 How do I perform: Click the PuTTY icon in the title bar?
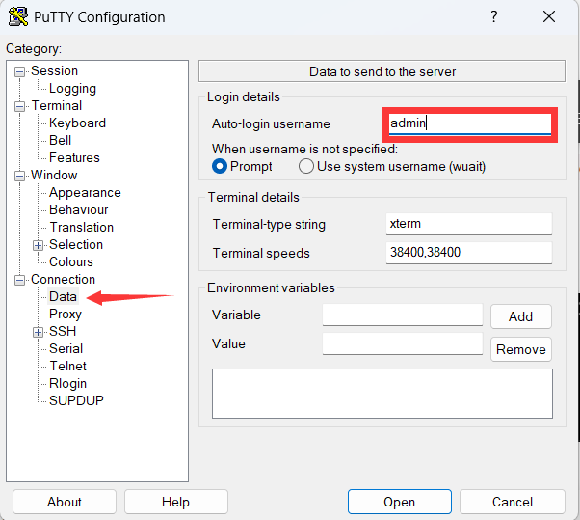coord(18,17)
